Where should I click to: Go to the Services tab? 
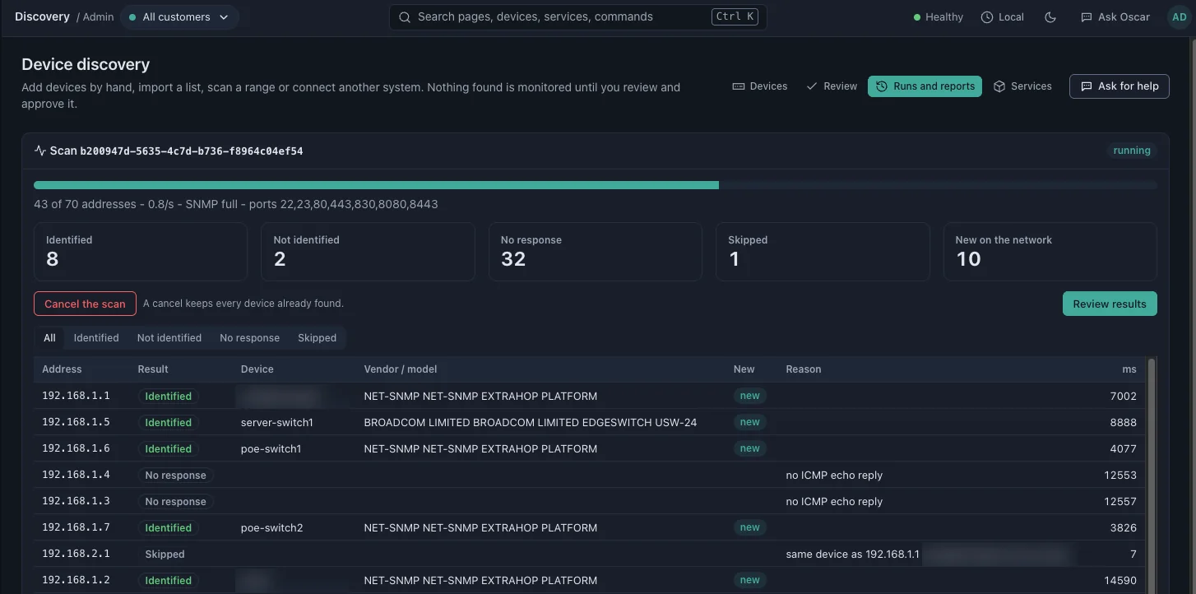pos(1022,86)
